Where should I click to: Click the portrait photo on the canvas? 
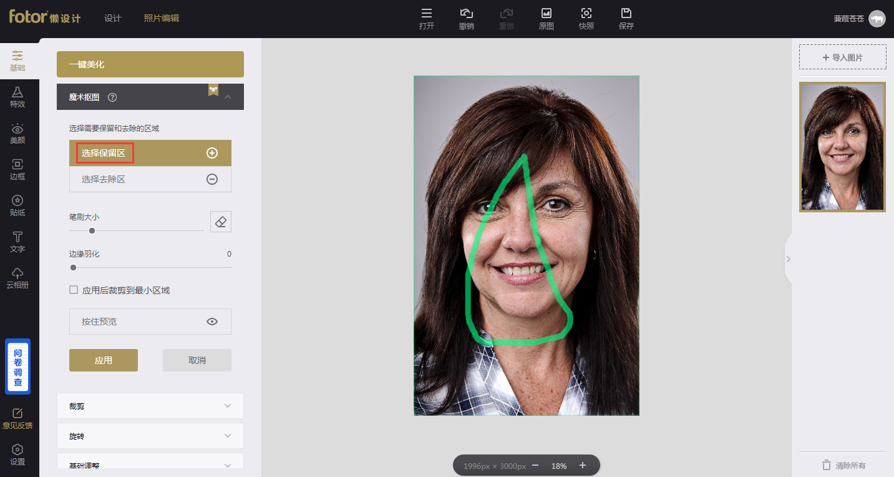coord(527,245)
